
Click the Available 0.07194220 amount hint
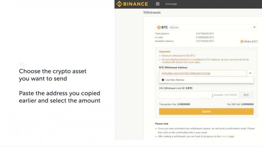pyautogui.click(x=225, y=95)
